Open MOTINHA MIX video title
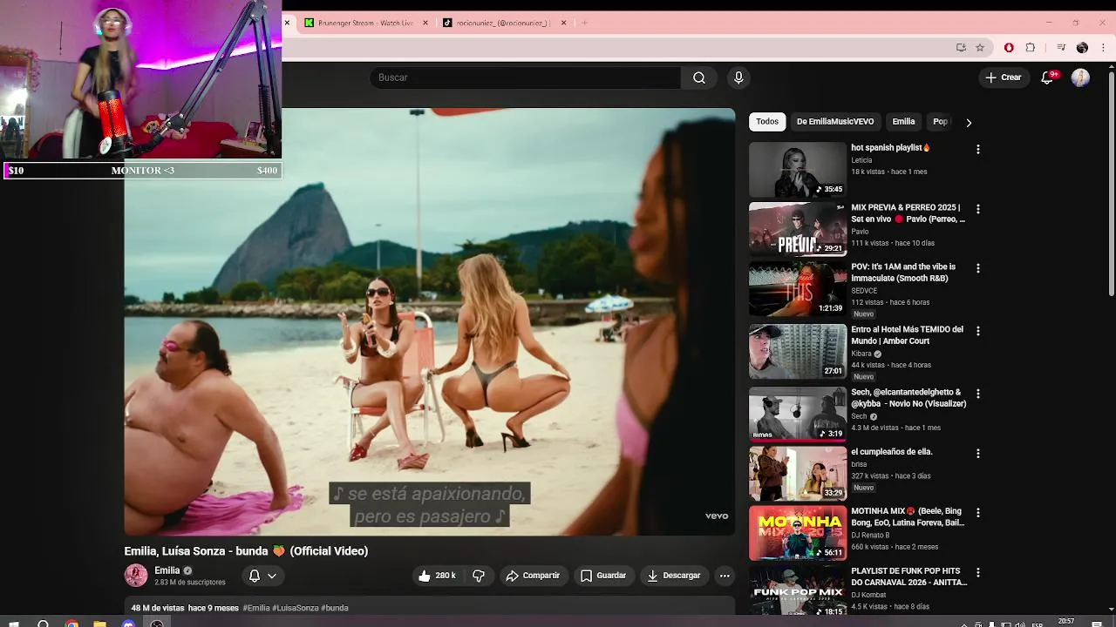Image resolution: width=1116 pixels, height=627 pixels. (x=908, y=517)
